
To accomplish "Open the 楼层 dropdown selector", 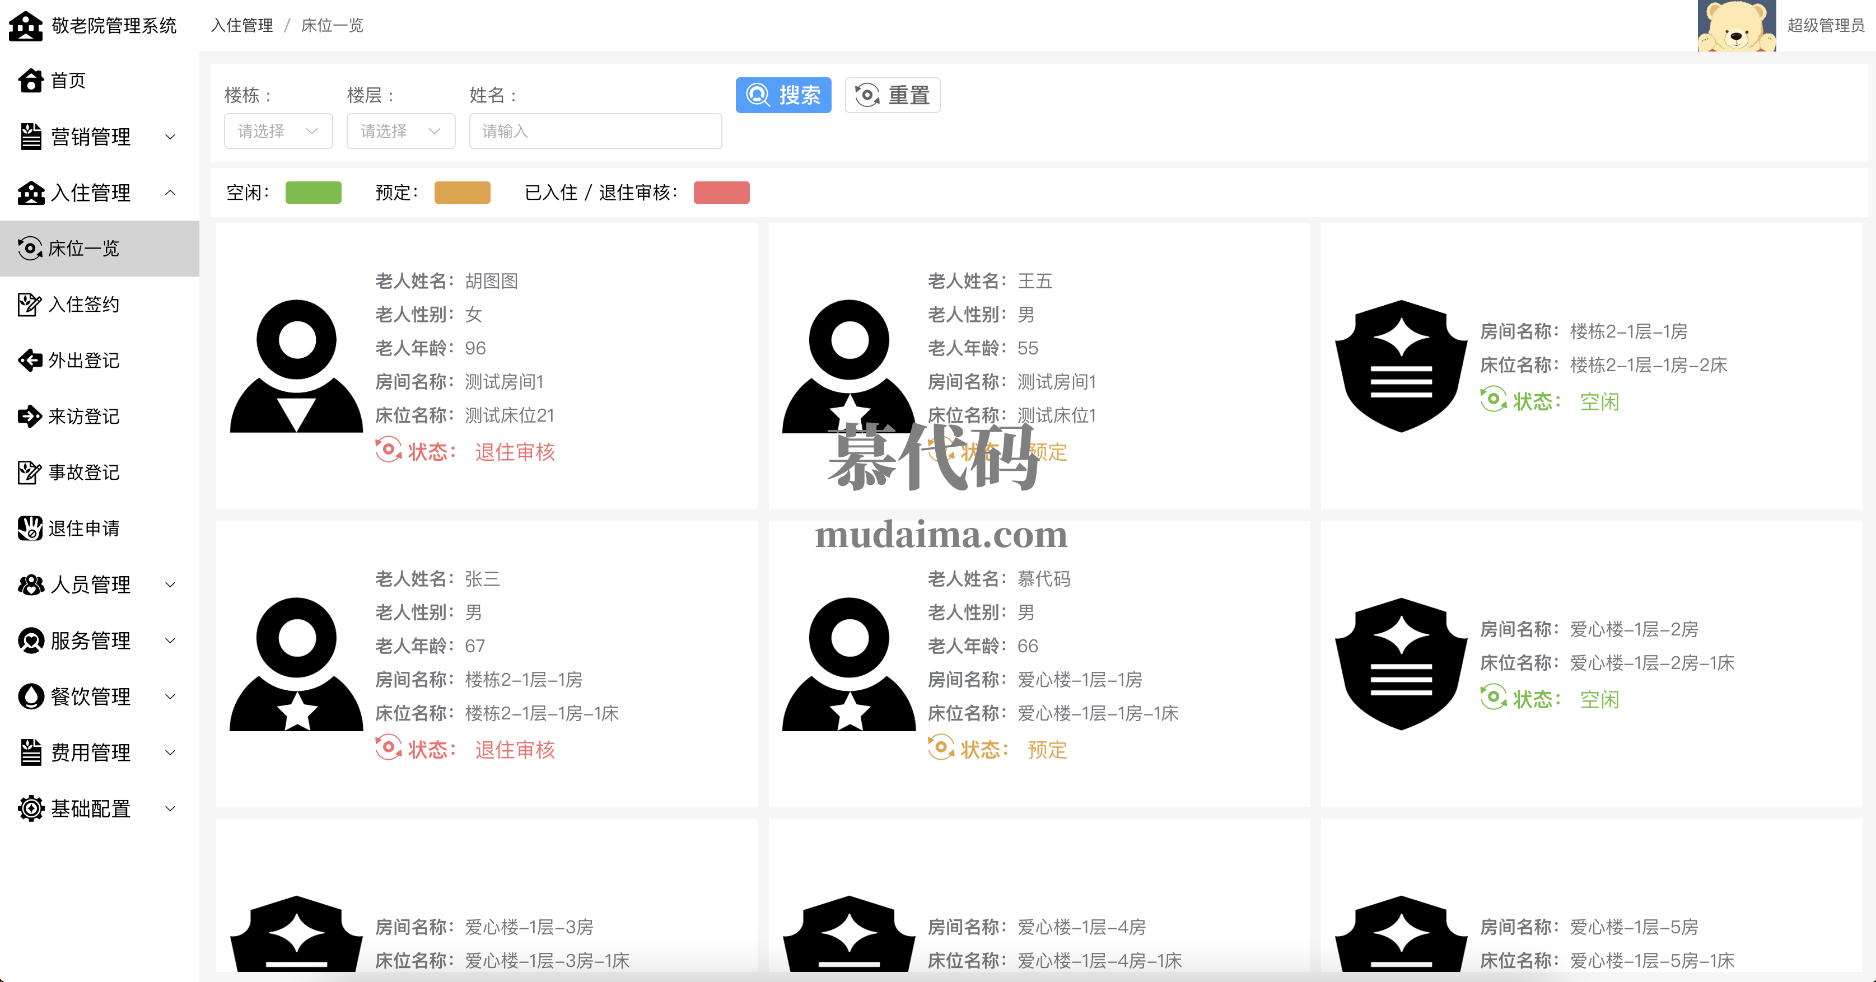I will (400, 132).
